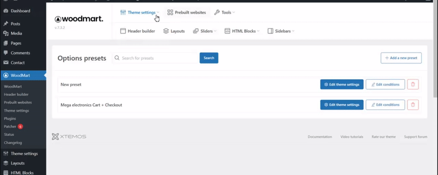
Task: Select the New preset row title
Action: point(71,84)
